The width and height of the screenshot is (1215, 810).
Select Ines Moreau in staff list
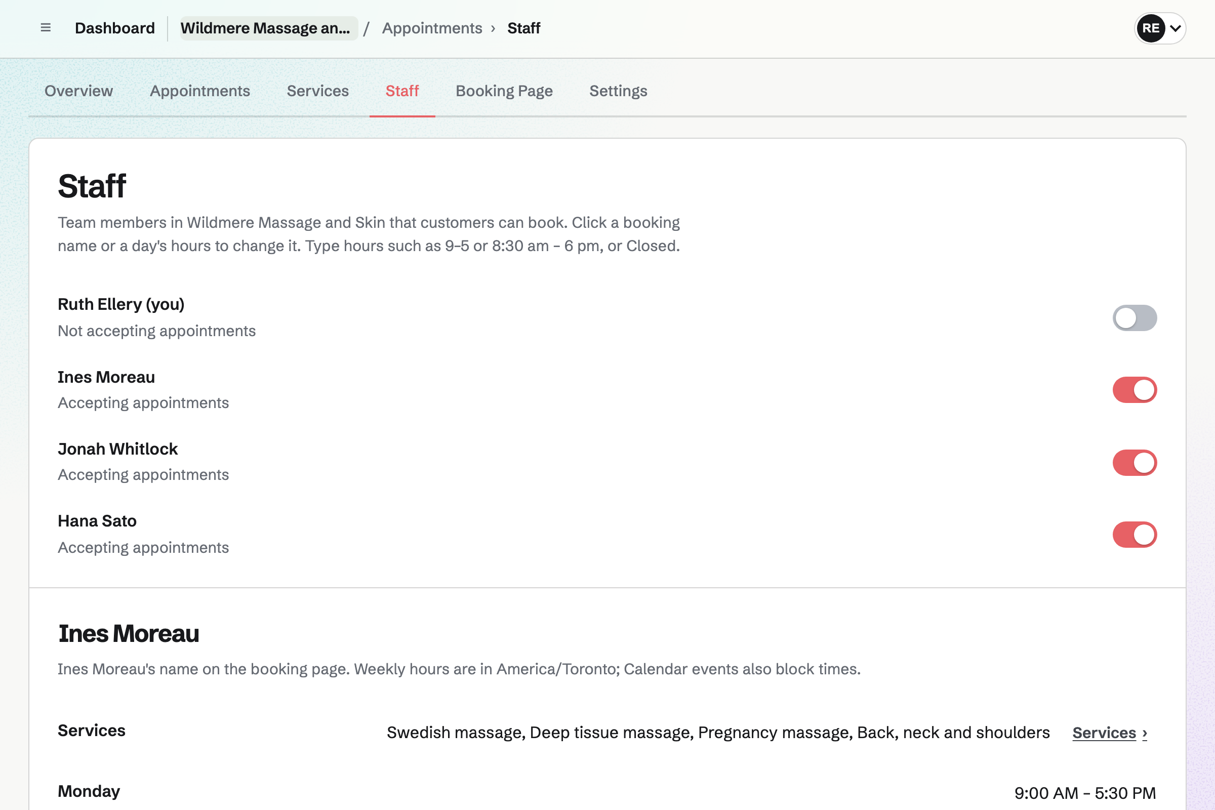[106, 377]
